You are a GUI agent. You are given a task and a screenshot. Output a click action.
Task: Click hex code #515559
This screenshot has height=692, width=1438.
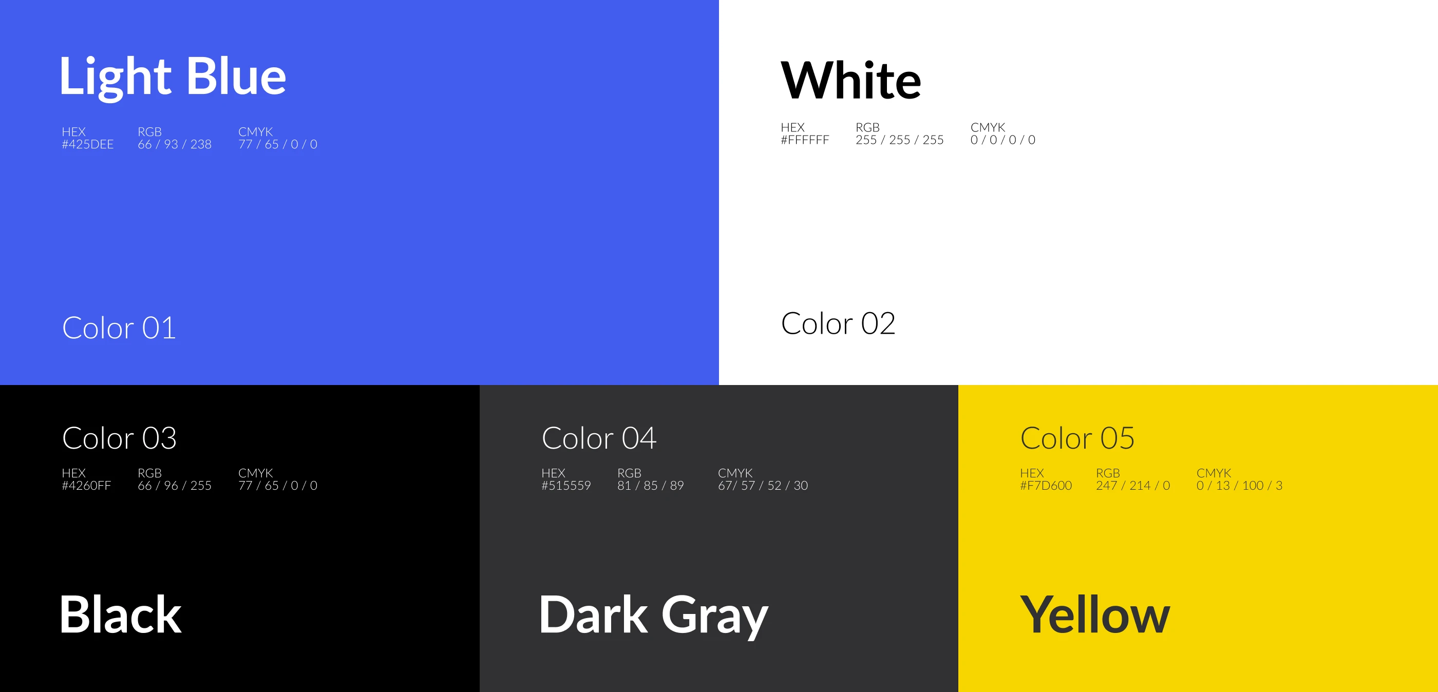(x=566, y=486)
